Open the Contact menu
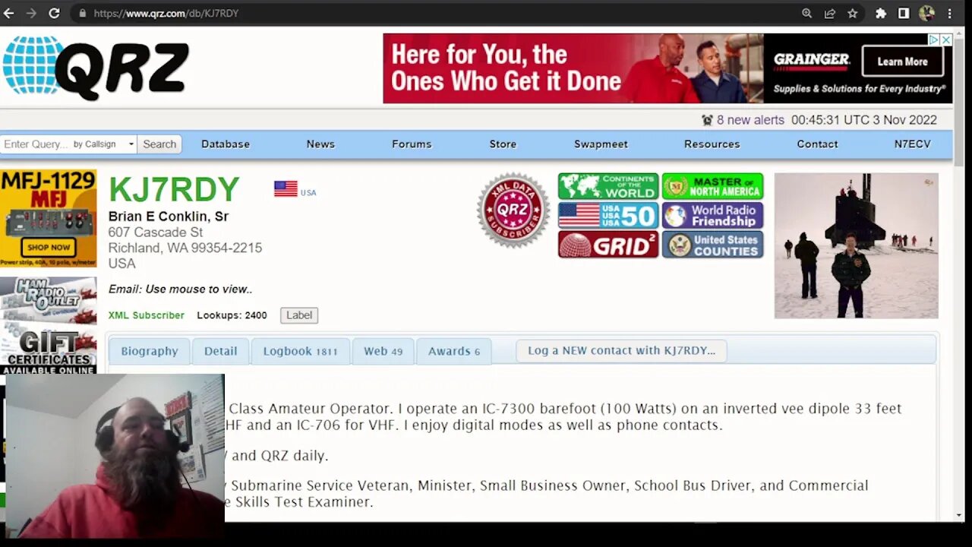972x547 pixels. (817, 144)
